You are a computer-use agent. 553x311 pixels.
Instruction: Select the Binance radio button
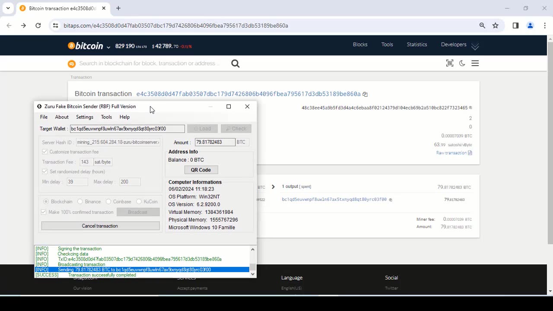80,202
